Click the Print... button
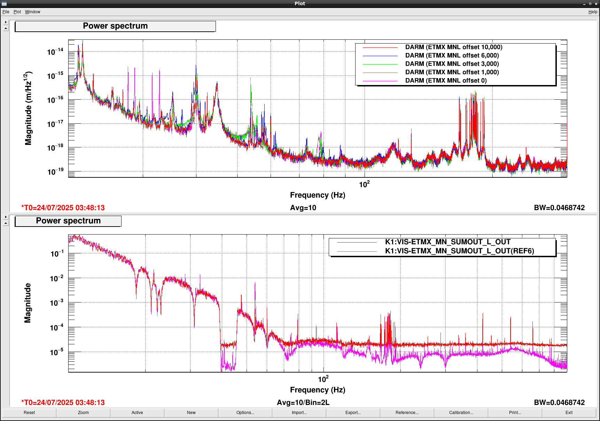The height and width of the screenshot is (421, 600). pyautogui.click(x=515, y=413)
